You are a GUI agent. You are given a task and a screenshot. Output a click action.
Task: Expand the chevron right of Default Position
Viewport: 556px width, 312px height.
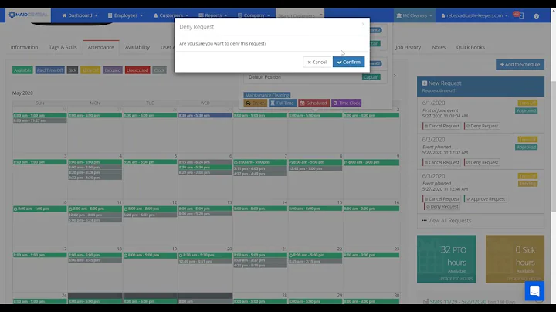(x=395, y=76)
